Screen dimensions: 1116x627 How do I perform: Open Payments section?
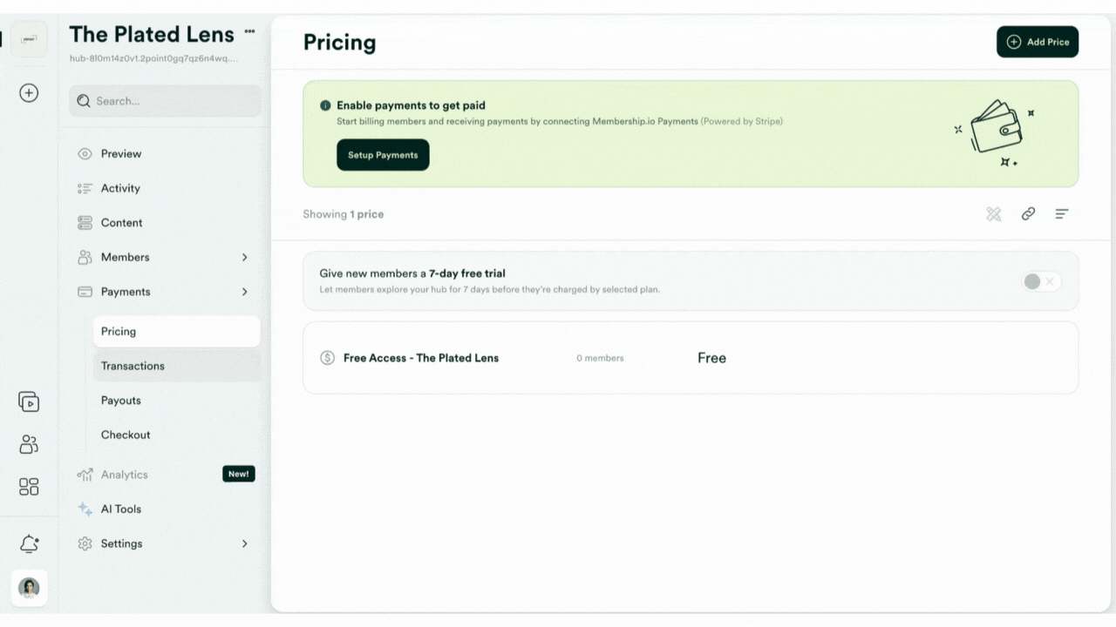pyautogui.click(x=126, y=292)
